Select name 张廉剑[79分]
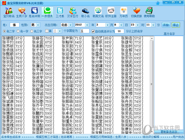 [43, 66]
